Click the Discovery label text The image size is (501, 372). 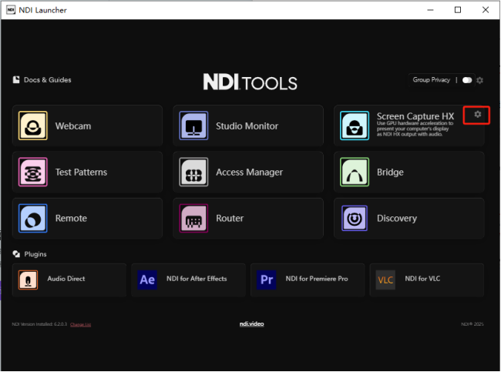click(396, 219)
